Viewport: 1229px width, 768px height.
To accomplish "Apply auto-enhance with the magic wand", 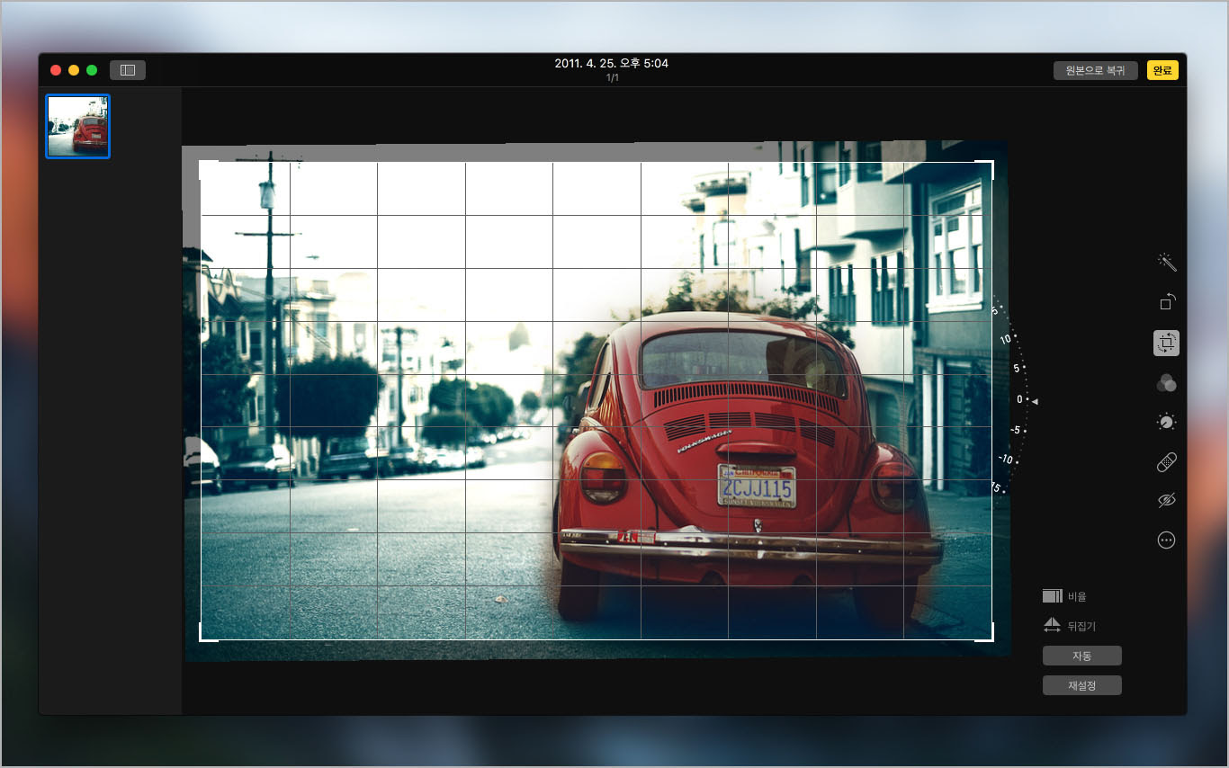I will click(1167, 262).
